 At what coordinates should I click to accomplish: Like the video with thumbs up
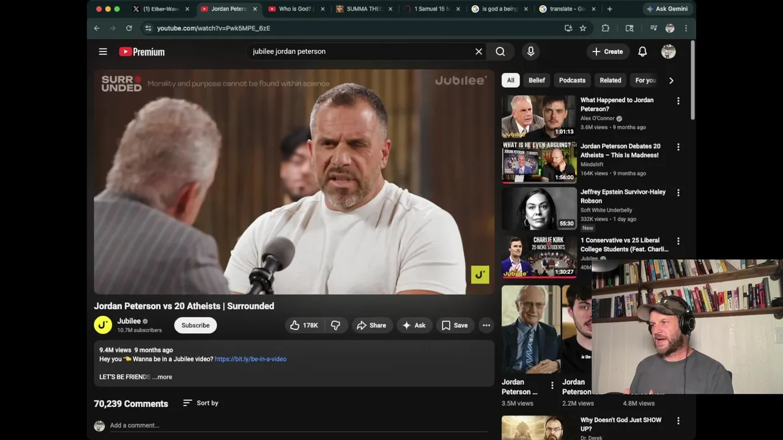click(304, 325)
